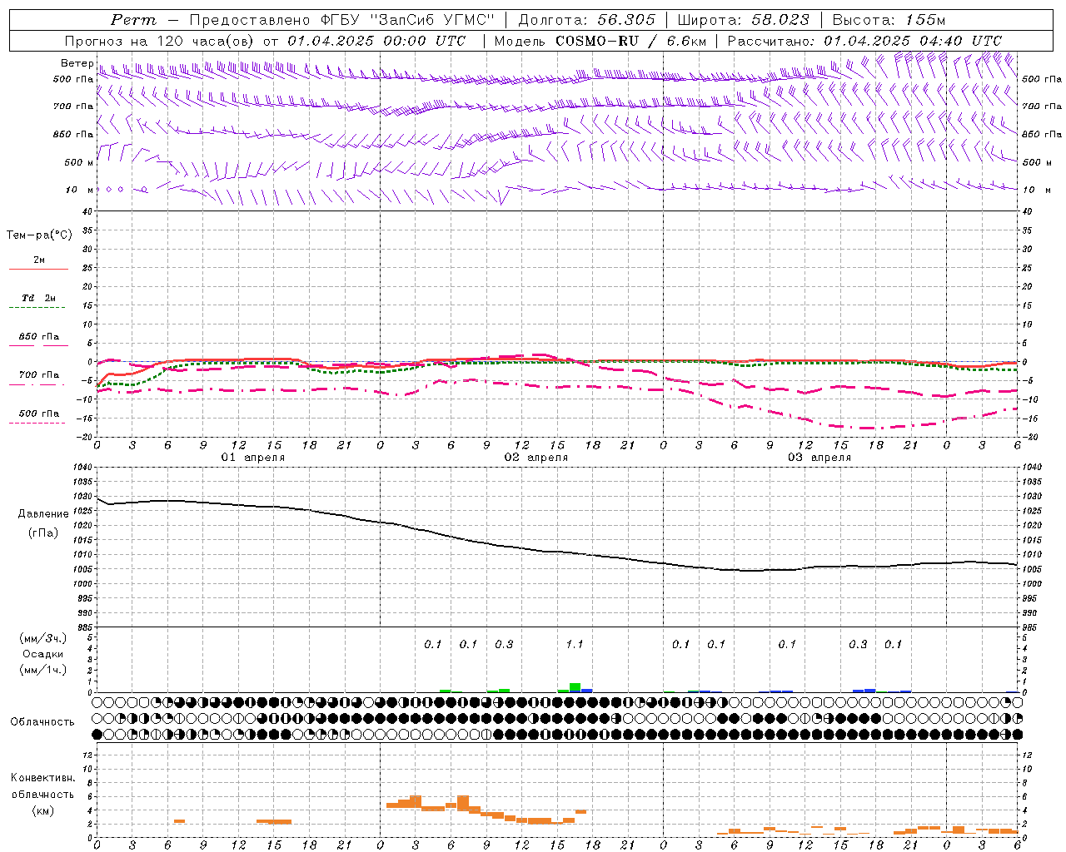Click the "2м" temperature legend entry
Image resolution: width=1066 pixels, height=852 pixels.
[39, 260]
